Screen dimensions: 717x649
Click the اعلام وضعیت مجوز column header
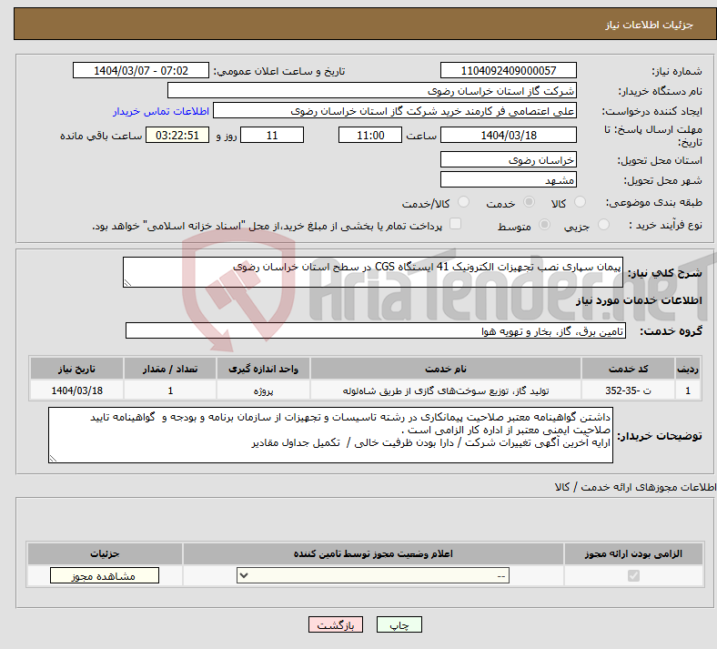coord(373,553)
